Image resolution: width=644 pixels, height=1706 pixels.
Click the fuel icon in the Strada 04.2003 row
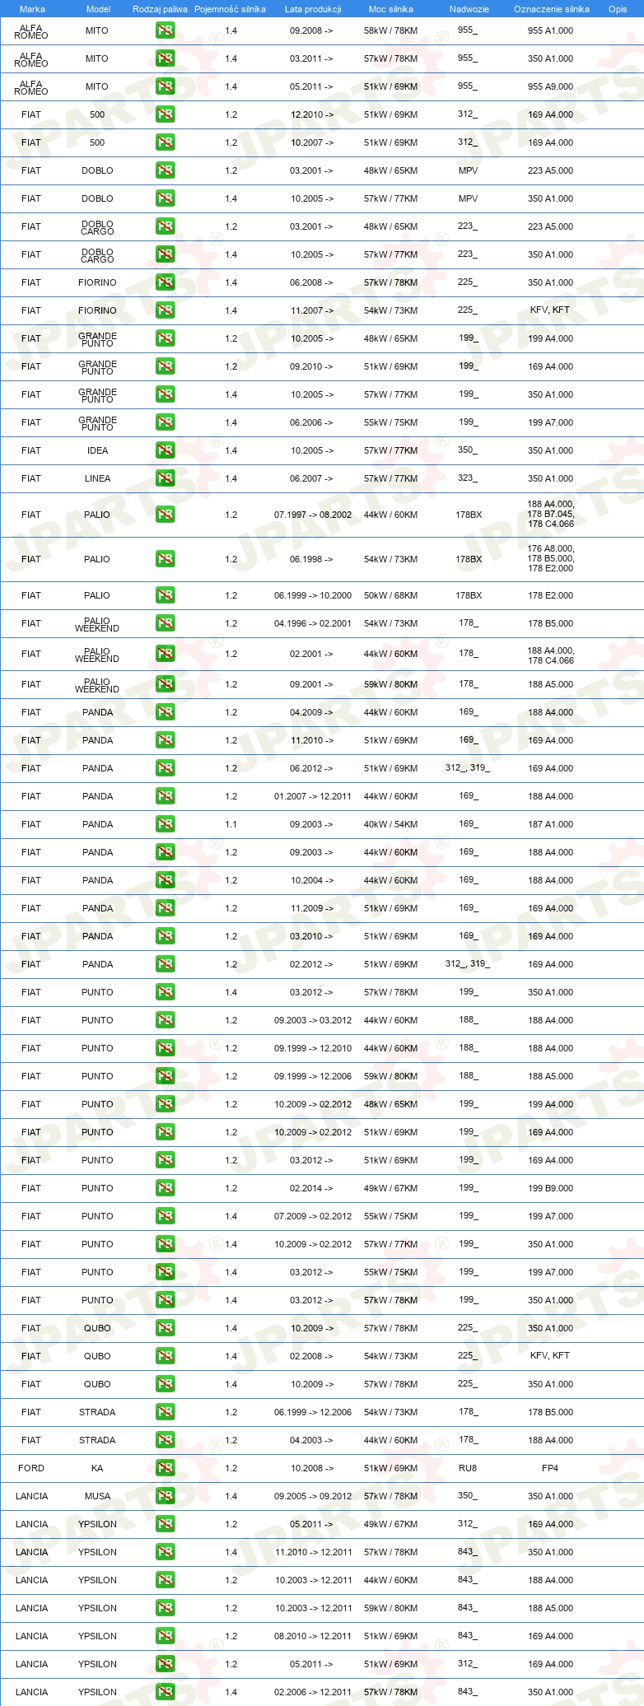click(x=165, y=1440)
